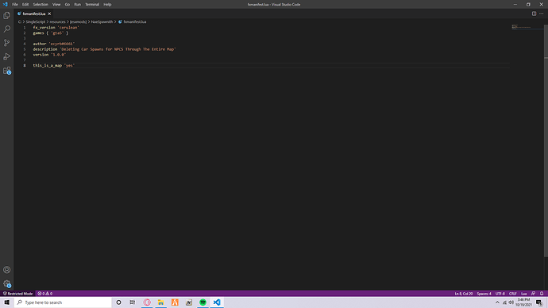Open the Help menu

coord(107,5)
